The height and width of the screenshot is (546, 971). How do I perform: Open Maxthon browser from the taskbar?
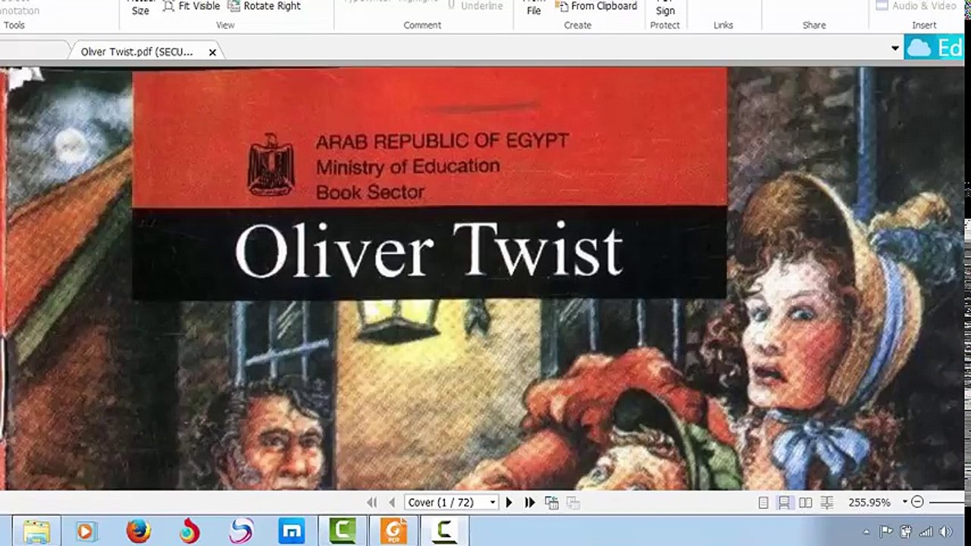coord(292,531)
